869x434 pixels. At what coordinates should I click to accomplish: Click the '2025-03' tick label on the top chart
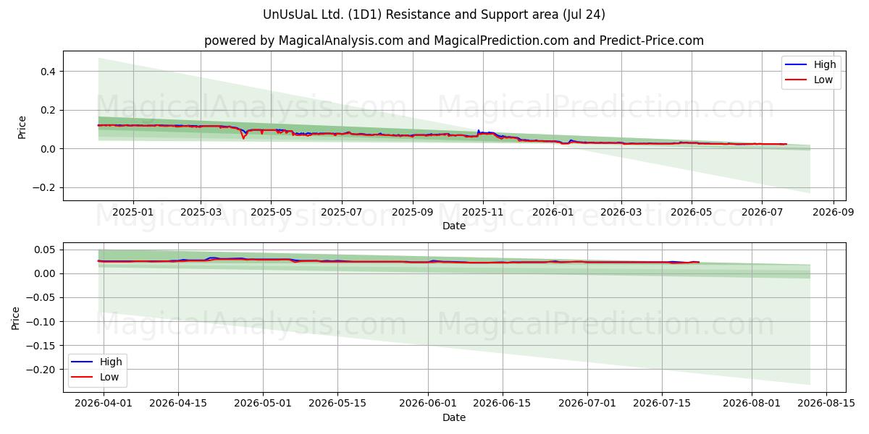click(201, 212)
